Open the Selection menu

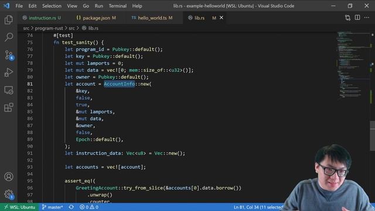click(x=52, y=6)
